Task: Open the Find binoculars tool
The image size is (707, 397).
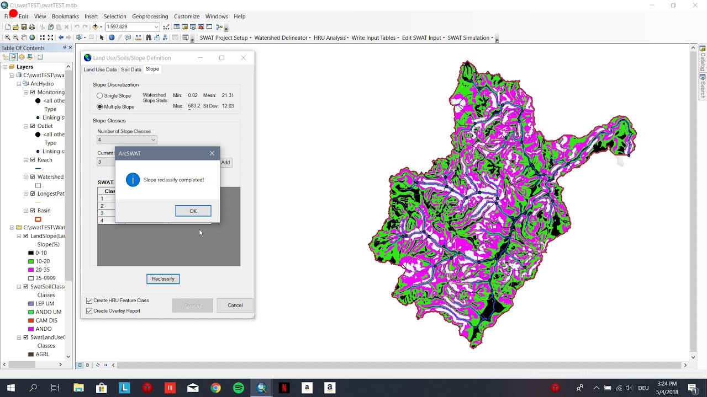Action: pyautogui.click(x=148, y=37)
